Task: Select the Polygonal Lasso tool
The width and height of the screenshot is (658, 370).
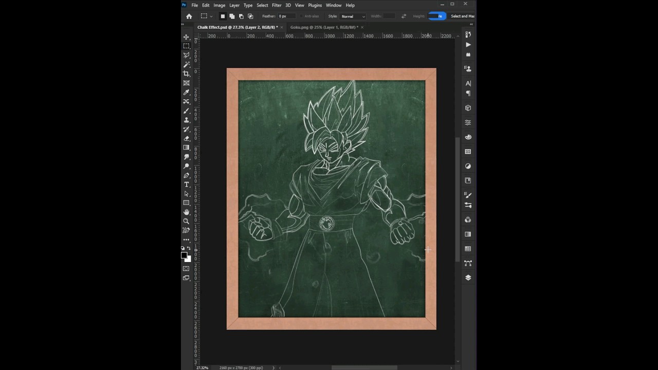Action: (186, 55)
